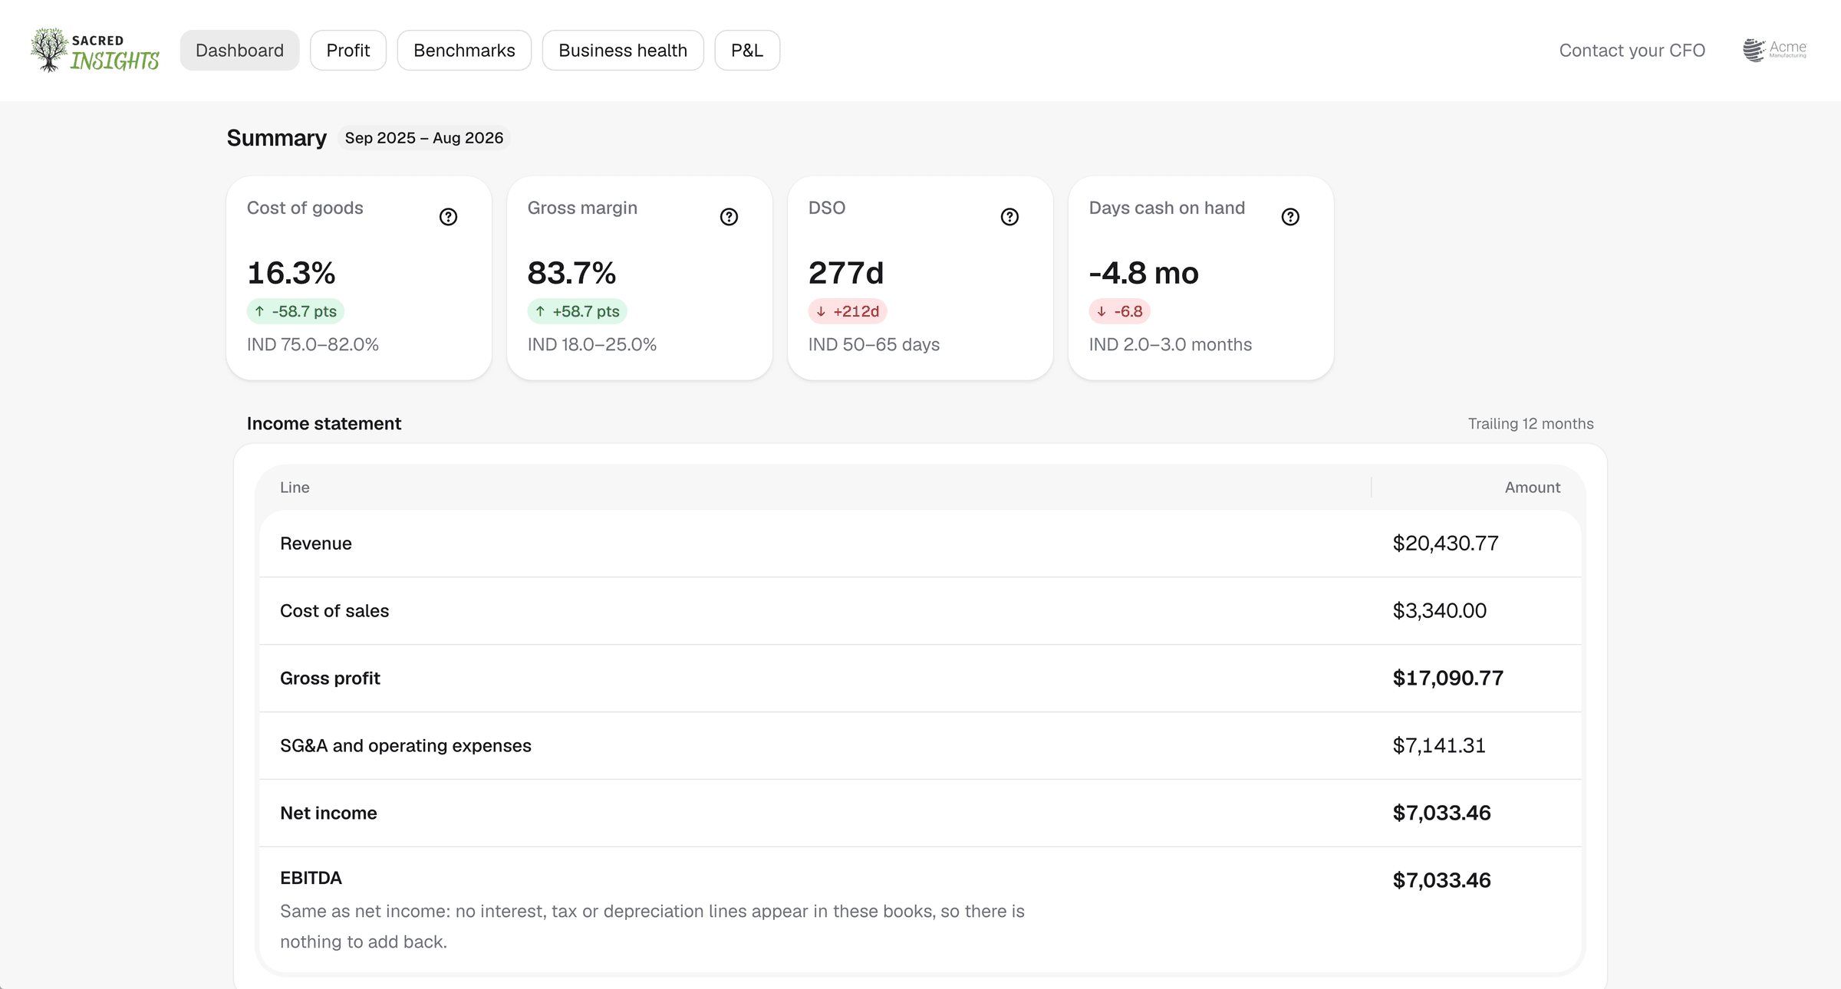Click the $17,090.77 gross profit amount
The image size is (1841, 989).
1448,678
